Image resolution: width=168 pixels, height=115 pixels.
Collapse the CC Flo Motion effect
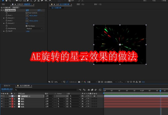pyautogui.click(x=1, y=10)
